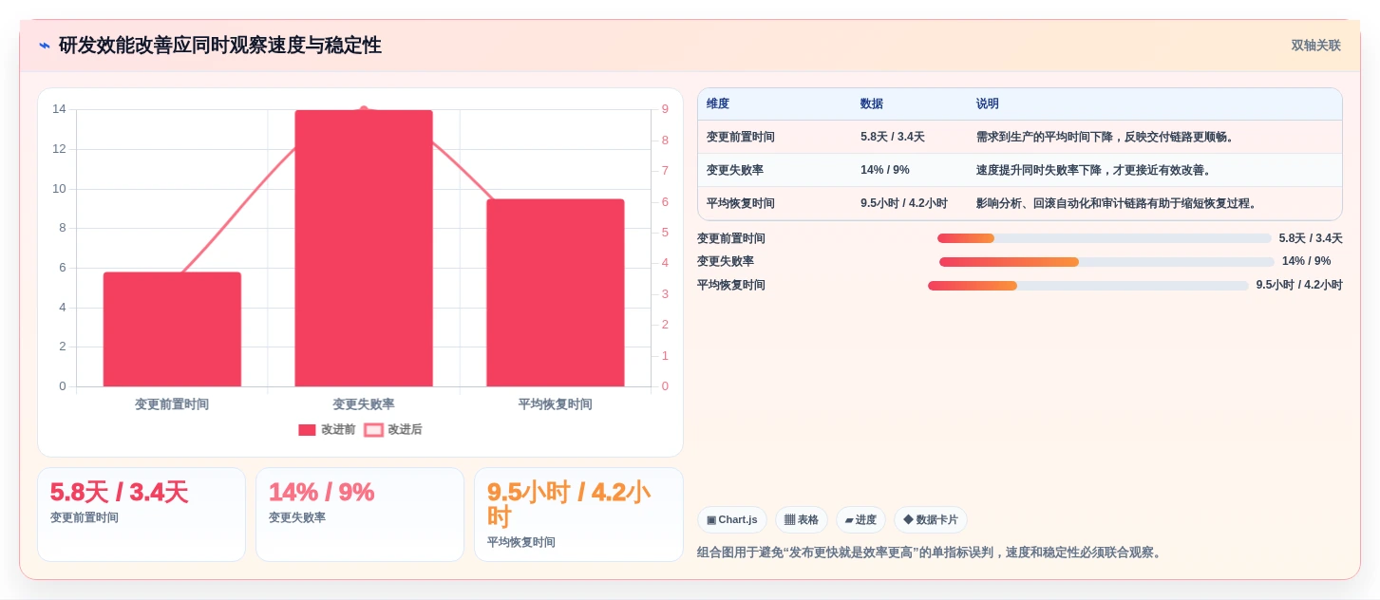
Task: Click the description starting 需求到生产的平均时间下降
Action: click(1106, 138)
